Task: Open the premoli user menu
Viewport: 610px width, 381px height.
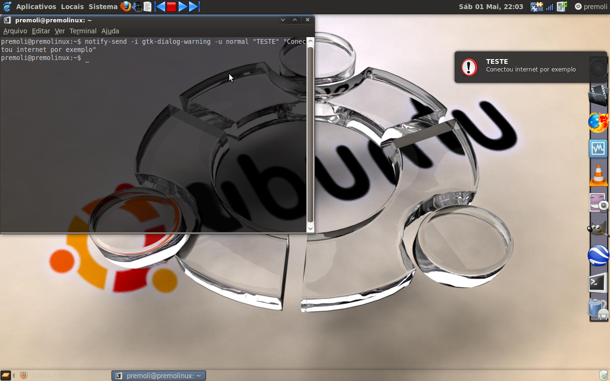Action: [x=595, y=7]
